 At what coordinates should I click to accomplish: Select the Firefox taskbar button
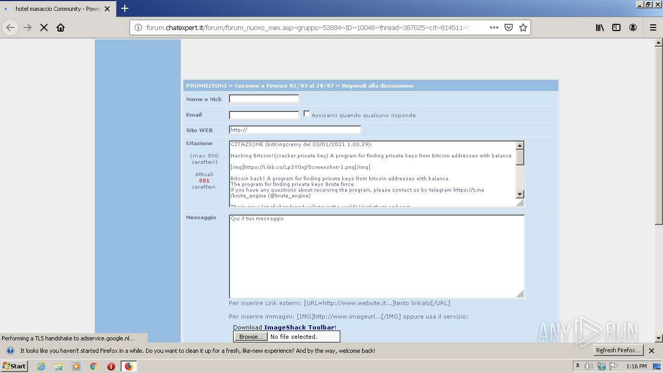128,366
